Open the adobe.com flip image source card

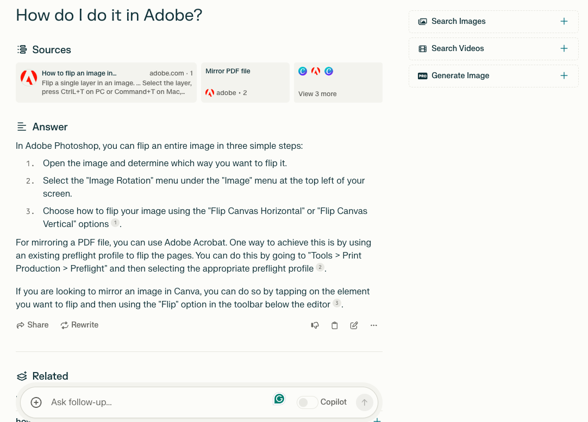pyautogui.click(x=106, y=83)
